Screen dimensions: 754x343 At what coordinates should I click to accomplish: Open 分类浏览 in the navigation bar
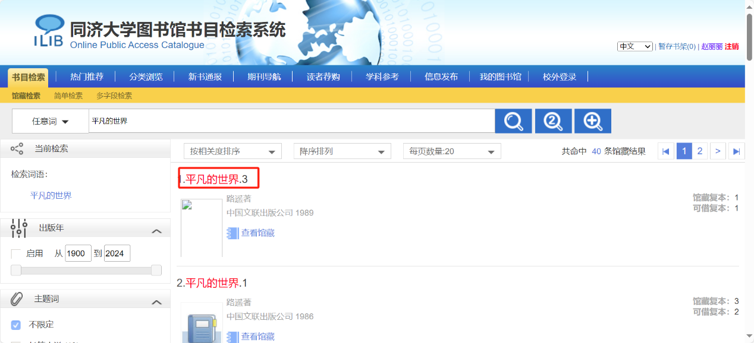pos(146,77)
